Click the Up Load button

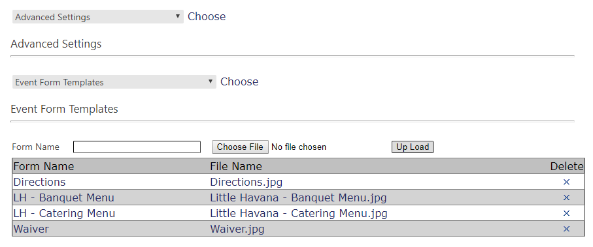tap(413, 147)
